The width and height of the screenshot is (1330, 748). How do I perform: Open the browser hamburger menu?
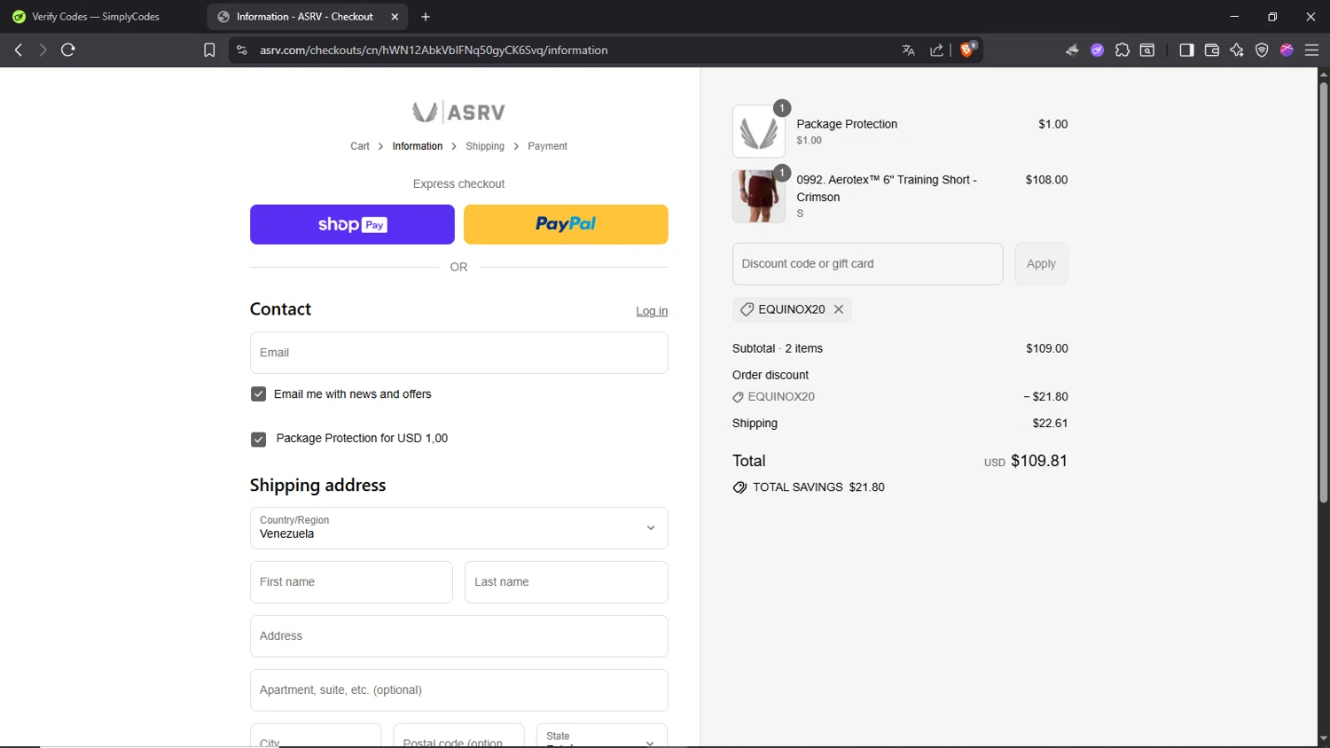point(1312,51)
